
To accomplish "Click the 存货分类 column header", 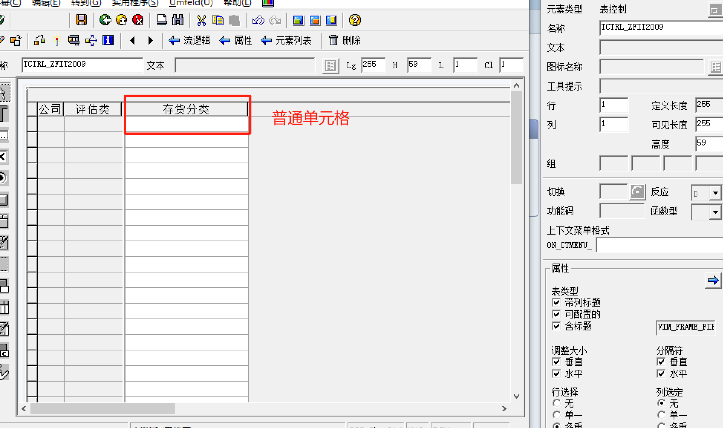I will [186, 109].
